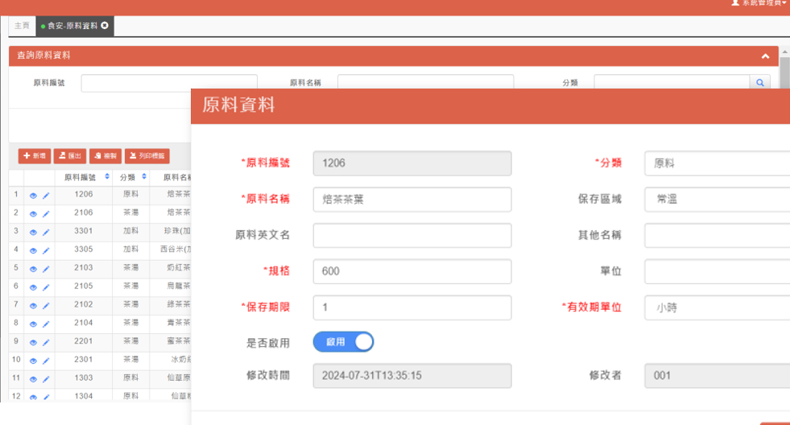Click pencil icon for material 2103

(x=46, y=269)
